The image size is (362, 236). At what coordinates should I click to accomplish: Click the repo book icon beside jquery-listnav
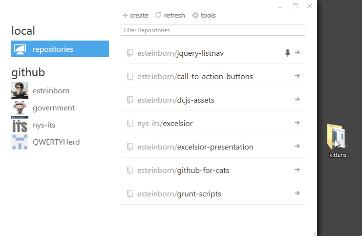coord(130,53)
